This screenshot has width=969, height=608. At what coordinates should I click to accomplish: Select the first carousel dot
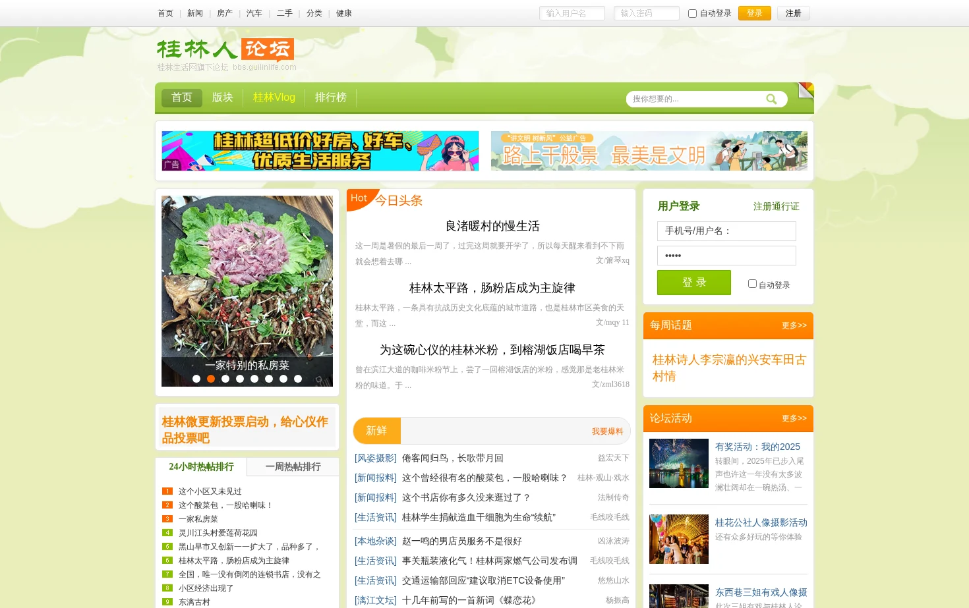tap(196, 379)
